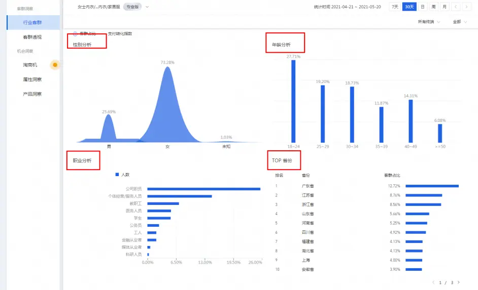Open 产品洞察 in the sidebar
This screenshot has width=478, height=290.
32,94
